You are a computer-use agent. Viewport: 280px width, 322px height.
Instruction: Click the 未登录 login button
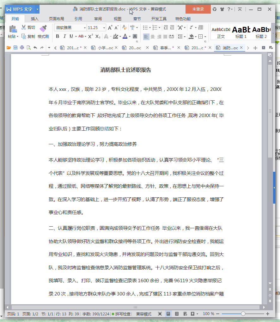pyautogui.click(x=198, y=9)
